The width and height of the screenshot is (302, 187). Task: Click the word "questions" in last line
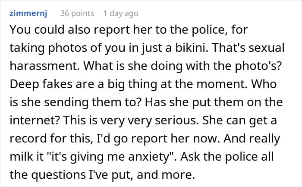[x=58, y=175]
